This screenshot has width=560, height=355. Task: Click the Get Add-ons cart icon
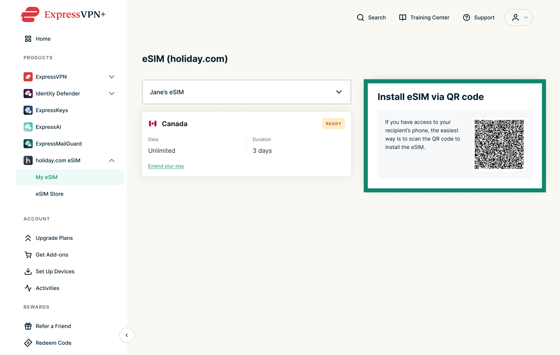tap(28, 255)
